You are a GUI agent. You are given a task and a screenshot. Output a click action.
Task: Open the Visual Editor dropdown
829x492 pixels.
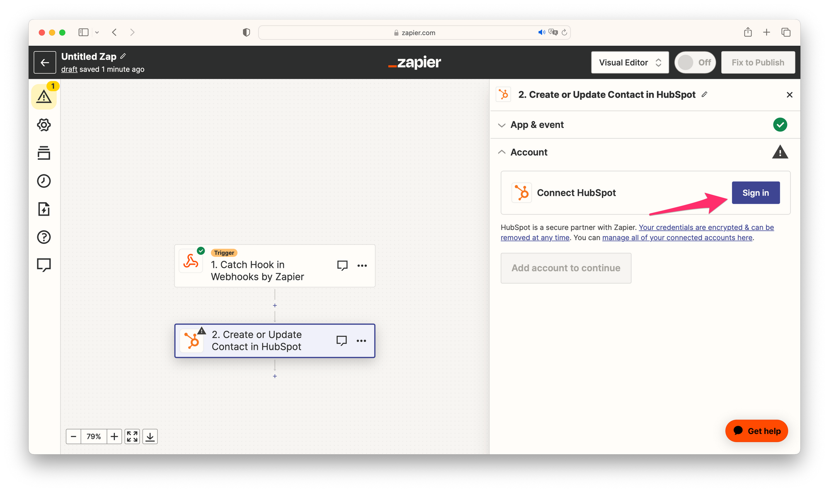click(630, 63)
